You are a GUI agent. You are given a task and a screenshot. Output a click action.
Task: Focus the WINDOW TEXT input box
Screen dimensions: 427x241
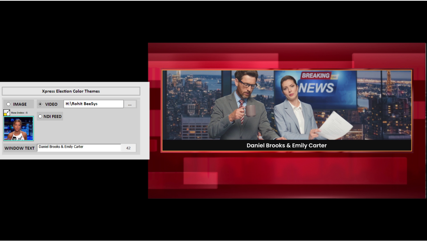[x=79, y=148]
